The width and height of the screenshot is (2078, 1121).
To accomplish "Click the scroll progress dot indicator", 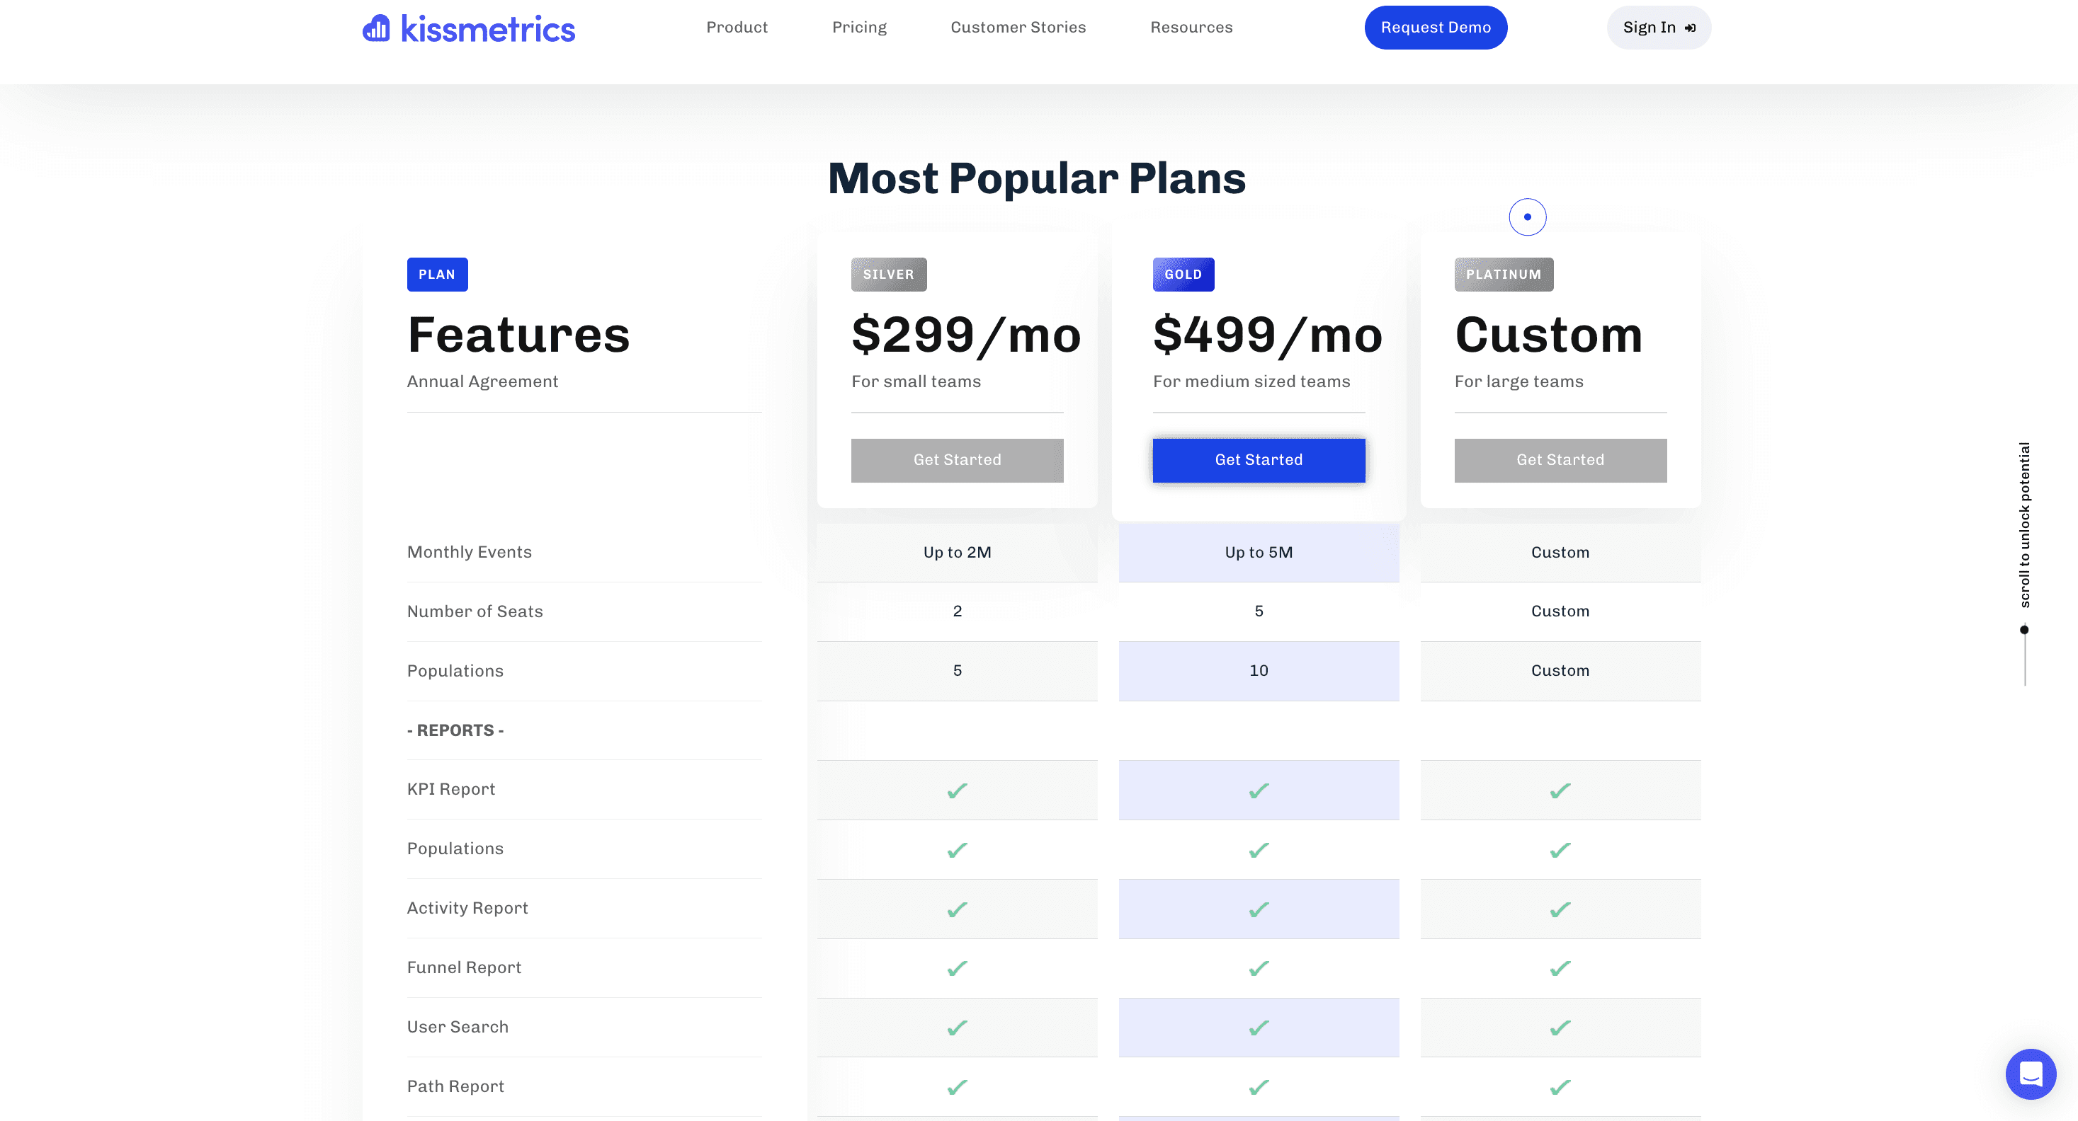I will point(2024,629).
